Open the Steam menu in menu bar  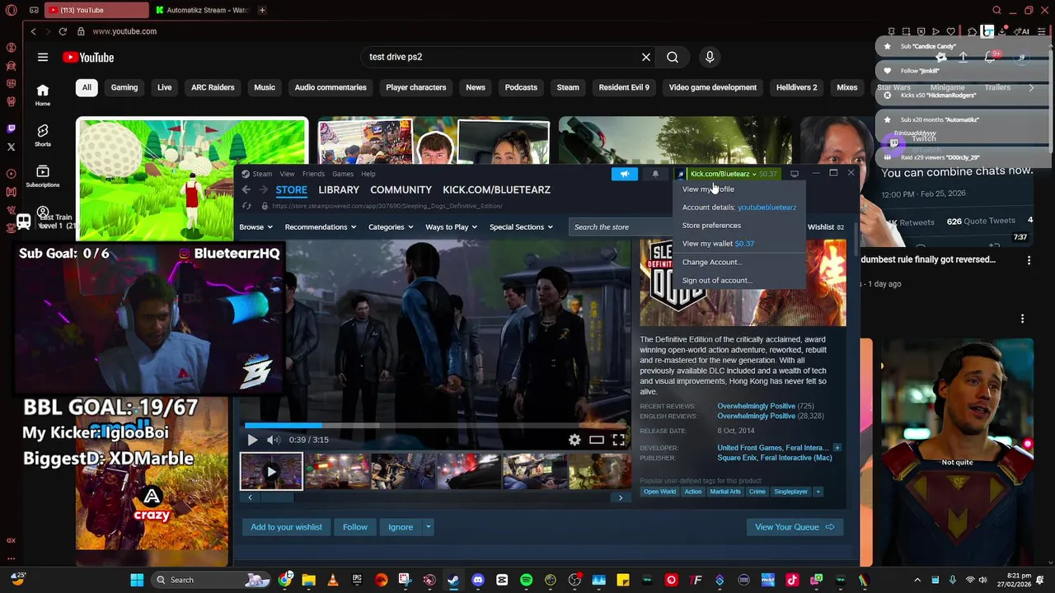pos(262,174)
